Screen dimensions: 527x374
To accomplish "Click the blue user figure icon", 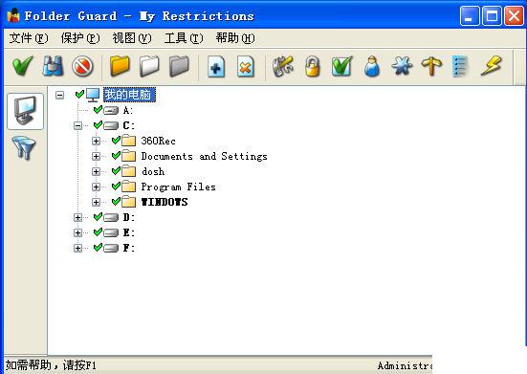I will click(372, 66).
